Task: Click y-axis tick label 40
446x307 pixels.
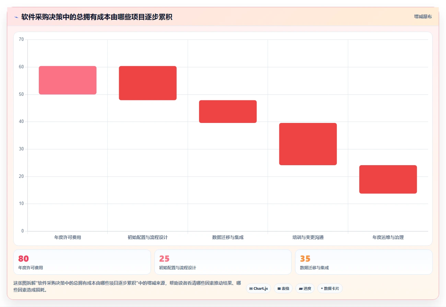Action: 21,122
